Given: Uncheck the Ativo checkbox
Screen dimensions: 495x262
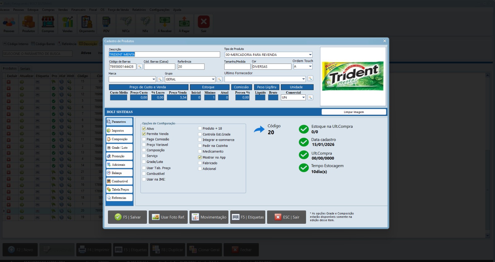Looking at the screenshot, I should (x=144, y=129).
